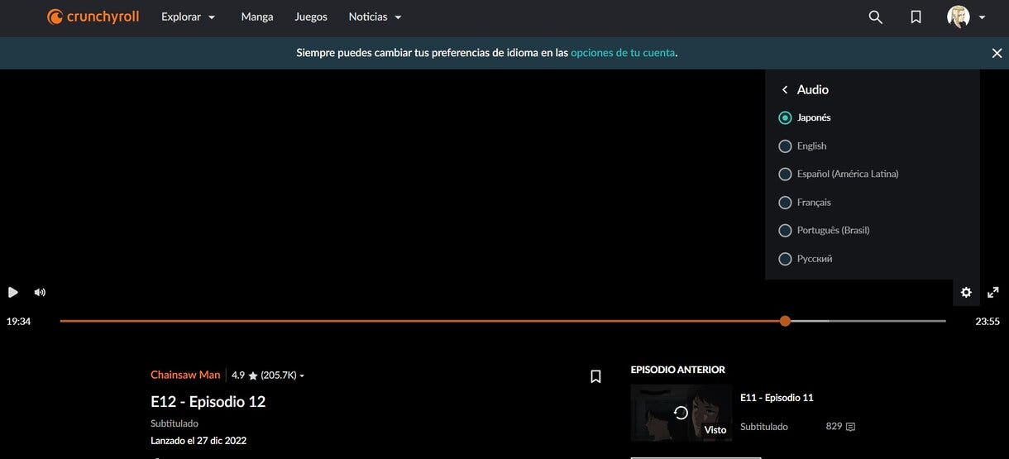
Task: Replay icon on Episode 11 thumbnail
Action: pos(681,412)
